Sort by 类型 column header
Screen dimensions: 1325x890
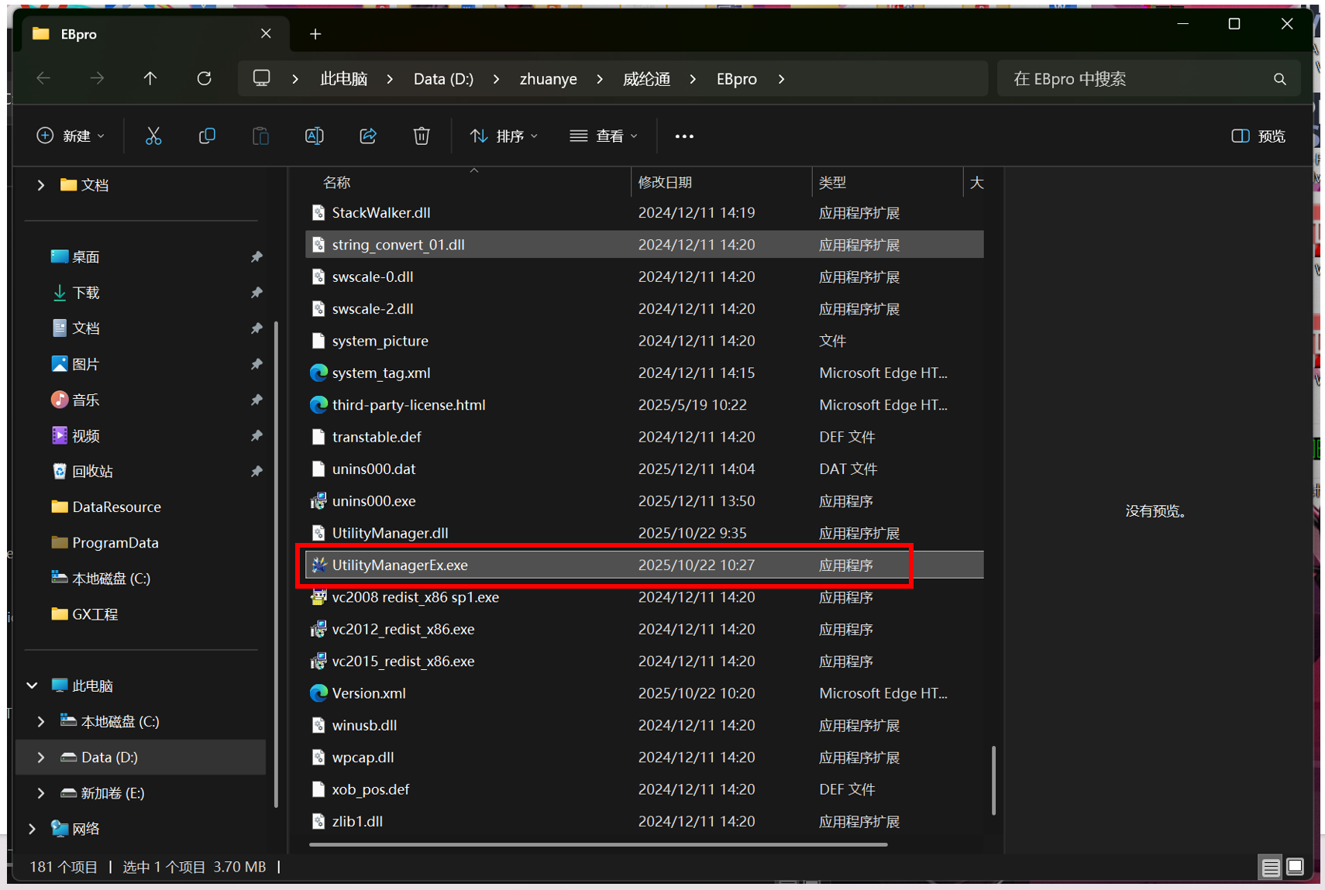tap(832, 183)
